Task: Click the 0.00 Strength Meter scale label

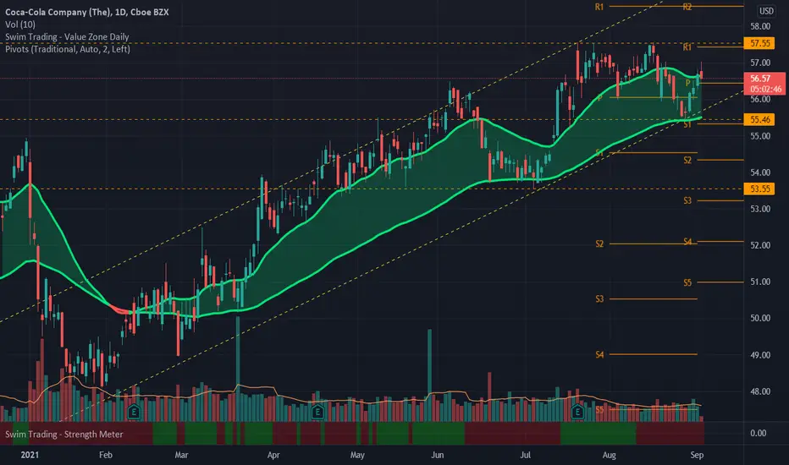Action: 758,434
